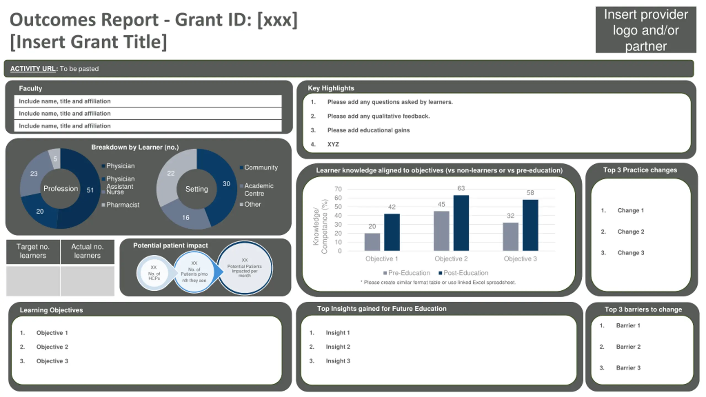Image resolution: width=706 pixels, height=397 pixels.
Task: Click the Post-Education legend square
Action: 440,273
